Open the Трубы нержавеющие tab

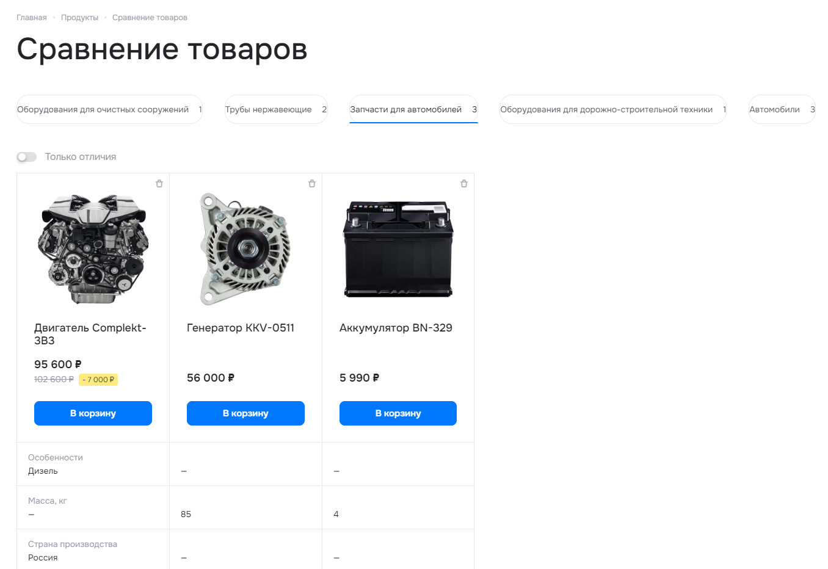click(276, 109)
